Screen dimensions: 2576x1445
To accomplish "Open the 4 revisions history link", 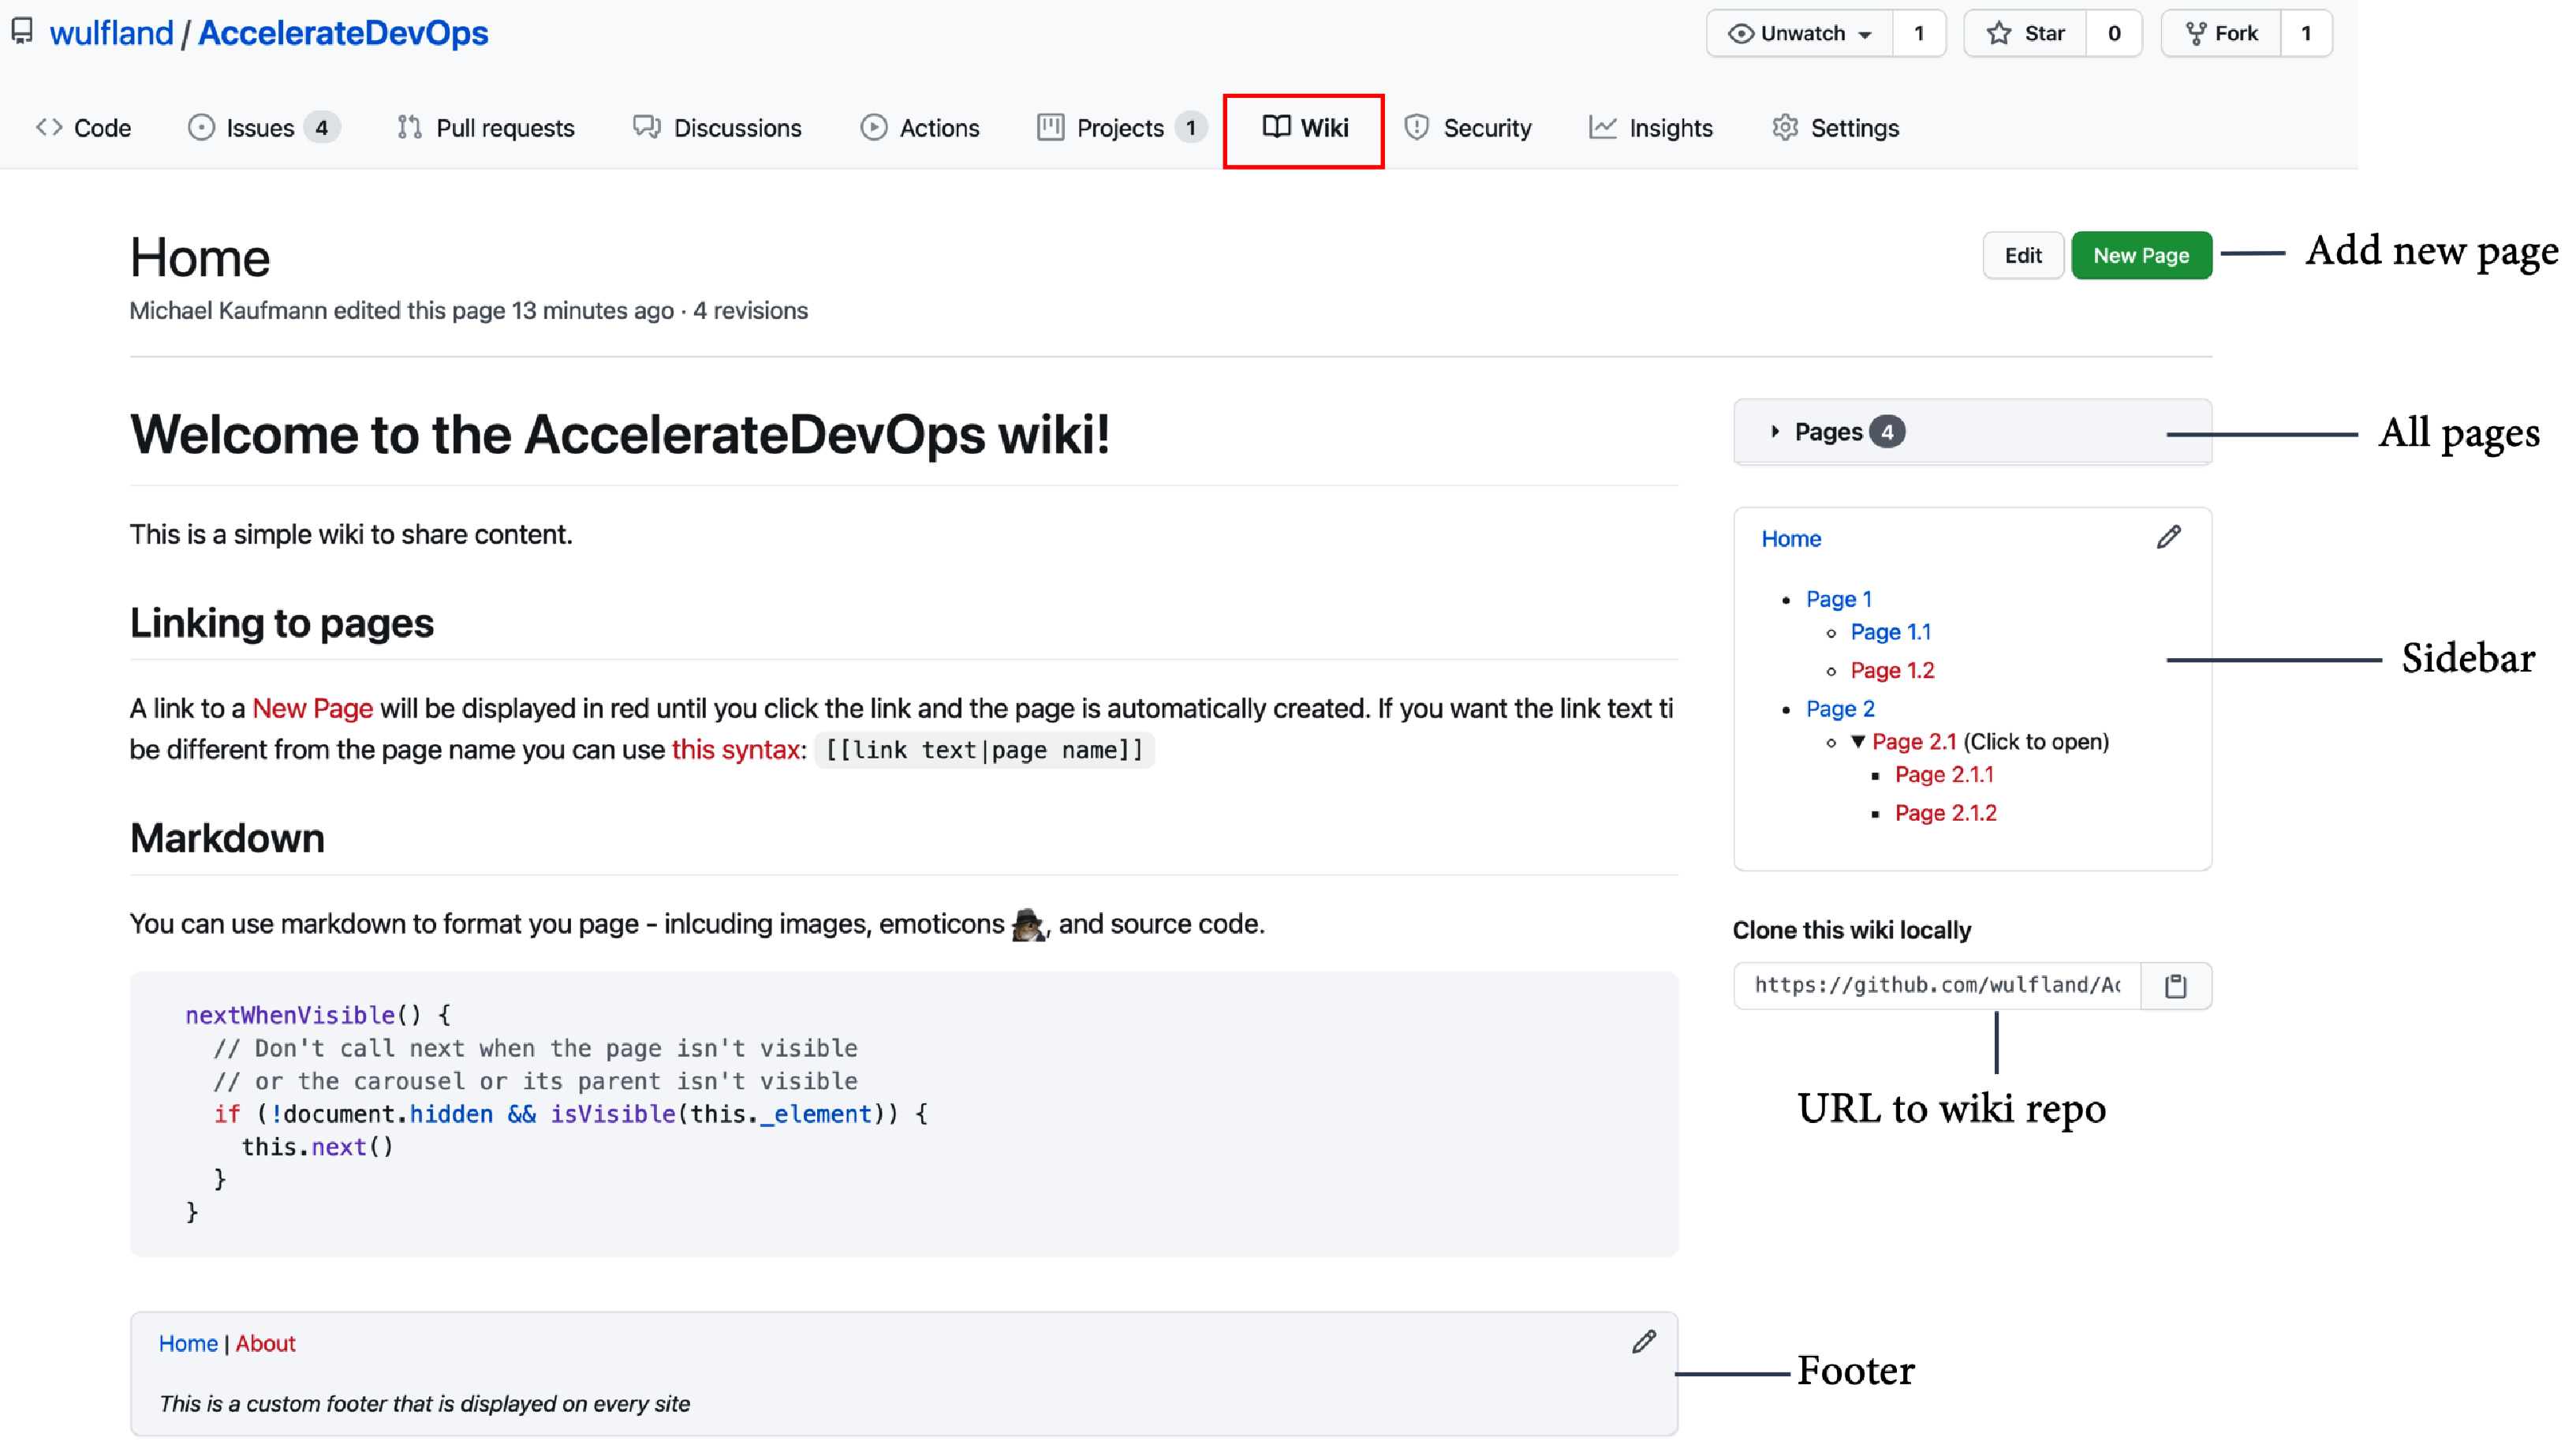I will [750, 310].
